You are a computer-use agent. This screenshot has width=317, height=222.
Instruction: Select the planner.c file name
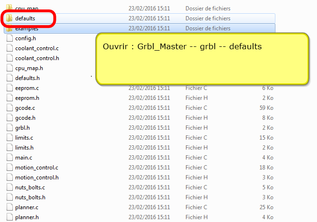[26, 207]
